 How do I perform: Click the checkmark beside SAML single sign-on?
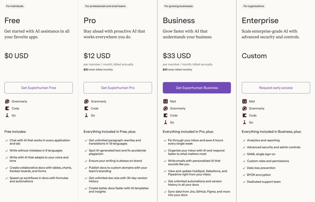[244, 154]
